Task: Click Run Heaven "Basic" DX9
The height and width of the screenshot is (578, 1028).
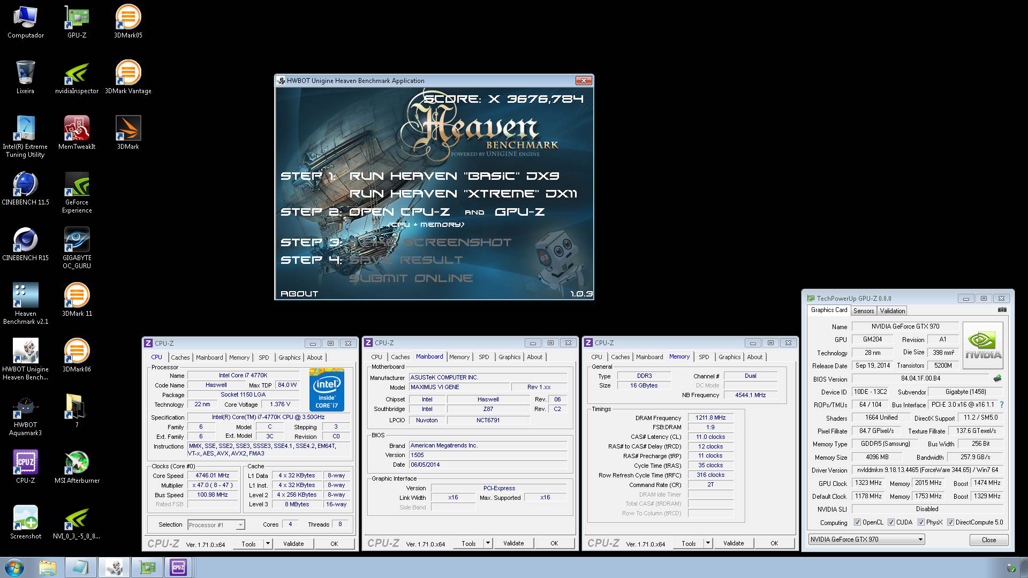Action: click(x=455, y=176)
